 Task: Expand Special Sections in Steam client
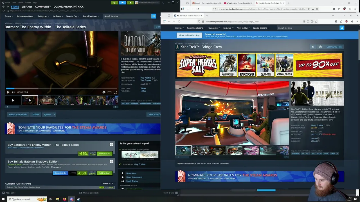pyautogui.click(x=91, y=16)
